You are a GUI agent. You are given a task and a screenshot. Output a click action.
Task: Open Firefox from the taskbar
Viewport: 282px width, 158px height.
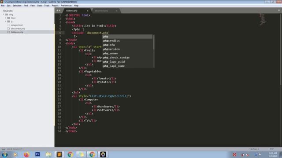point(26,154)
